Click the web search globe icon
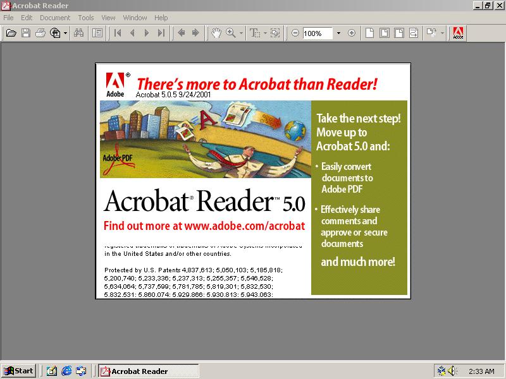Image resolution: width=506 pixels, height=379 pixels. pyautogui.click(x=55, y=33)
